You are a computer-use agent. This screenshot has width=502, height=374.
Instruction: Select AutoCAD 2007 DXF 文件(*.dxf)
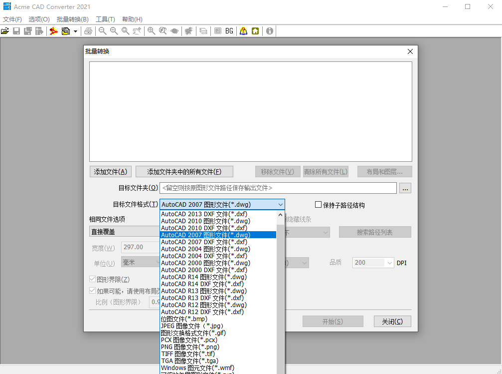(218, 242)
